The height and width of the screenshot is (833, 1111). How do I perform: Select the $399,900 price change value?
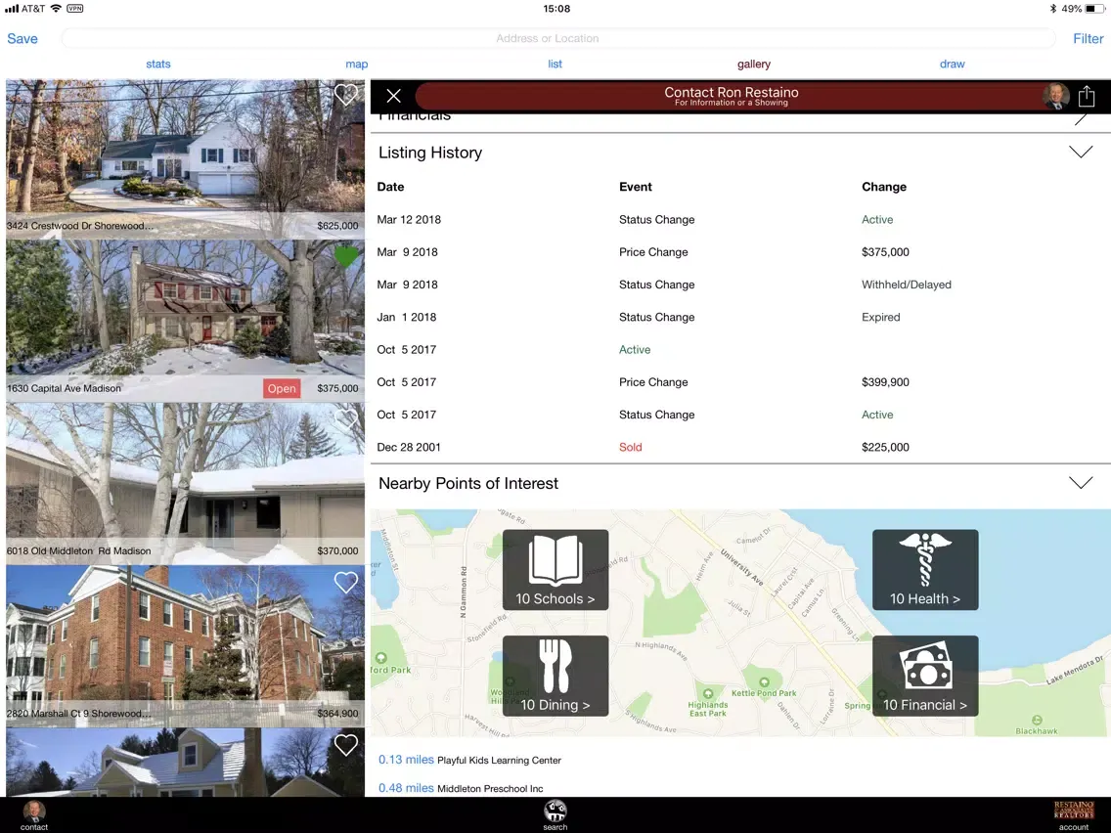pyautogui.click(x=885, y=381)
